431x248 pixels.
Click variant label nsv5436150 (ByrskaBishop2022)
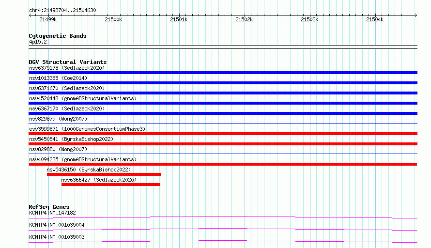click(x=89, y=170)
